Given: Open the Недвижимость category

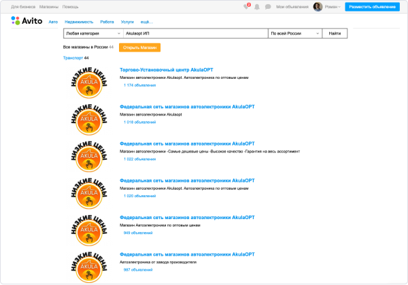Looking at the screenshot, I should click(x=80, y=22).
